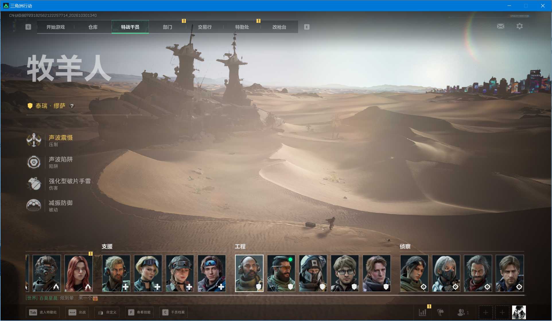Screen dimensions: 552x321
Task: Open the 交易行 tab
Action: [205, 27]
